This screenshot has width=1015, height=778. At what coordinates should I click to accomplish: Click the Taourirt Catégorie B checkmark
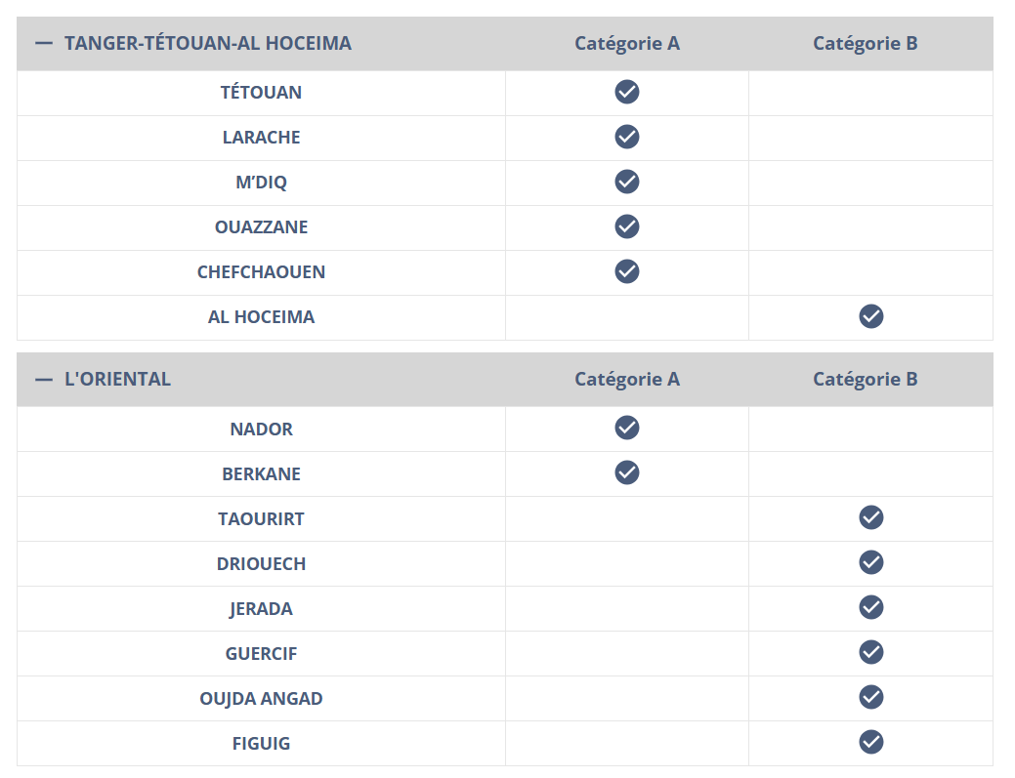pyautogui.click(x=871, y=518)
